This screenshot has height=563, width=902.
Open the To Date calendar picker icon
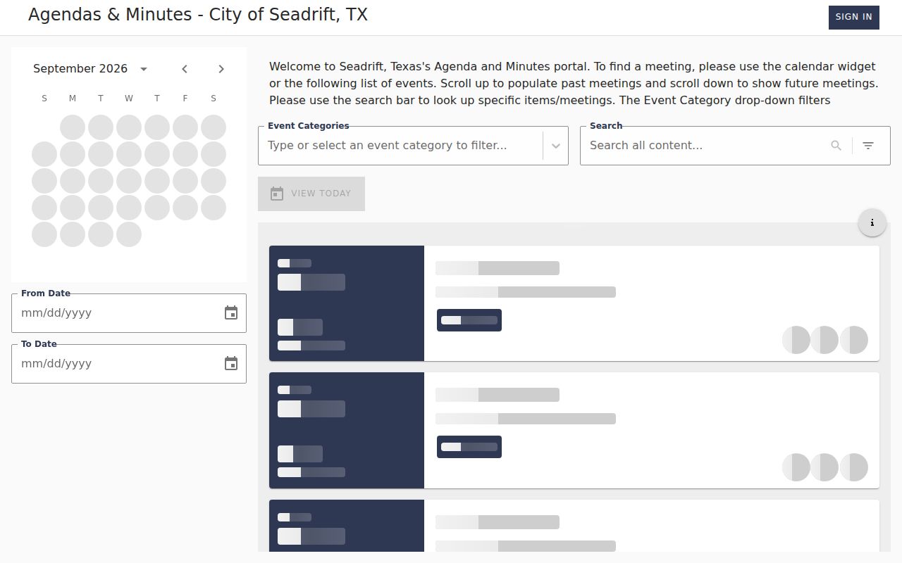231,364
